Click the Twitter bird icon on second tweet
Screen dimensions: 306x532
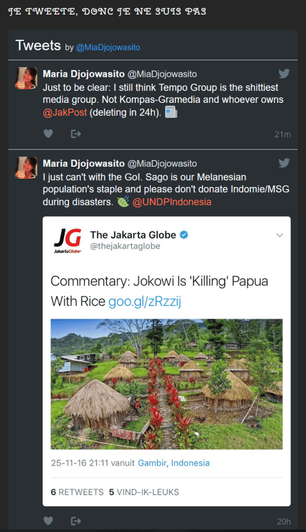pyautogui.click(x=284, y=163)
